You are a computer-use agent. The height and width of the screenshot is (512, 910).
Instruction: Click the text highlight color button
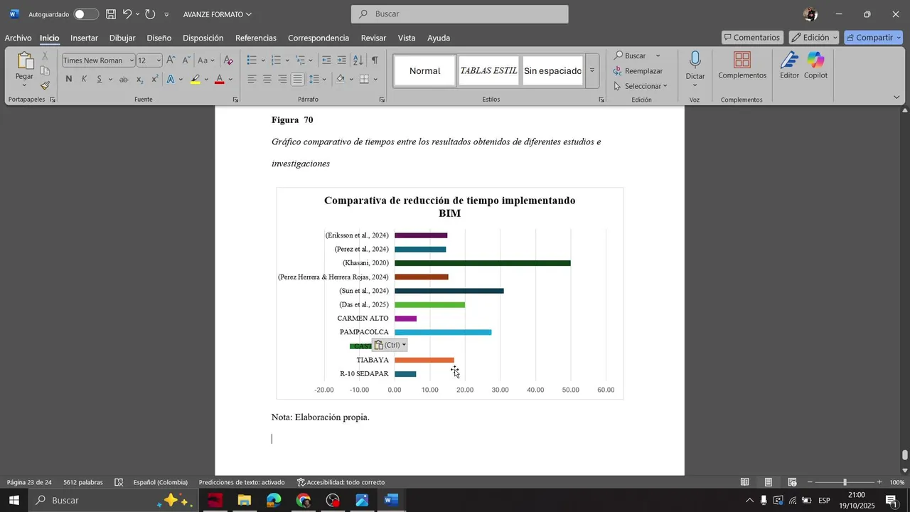pos(196,79)
